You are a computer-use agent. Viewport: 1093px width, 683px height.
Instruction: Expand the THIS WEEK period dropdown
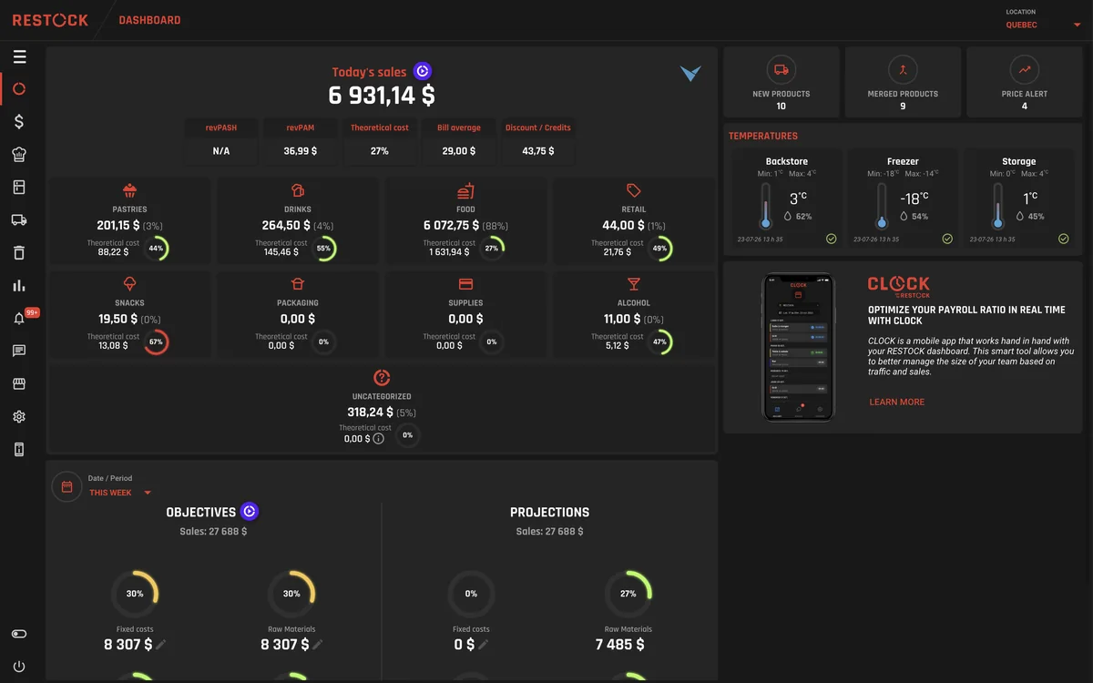119,493
